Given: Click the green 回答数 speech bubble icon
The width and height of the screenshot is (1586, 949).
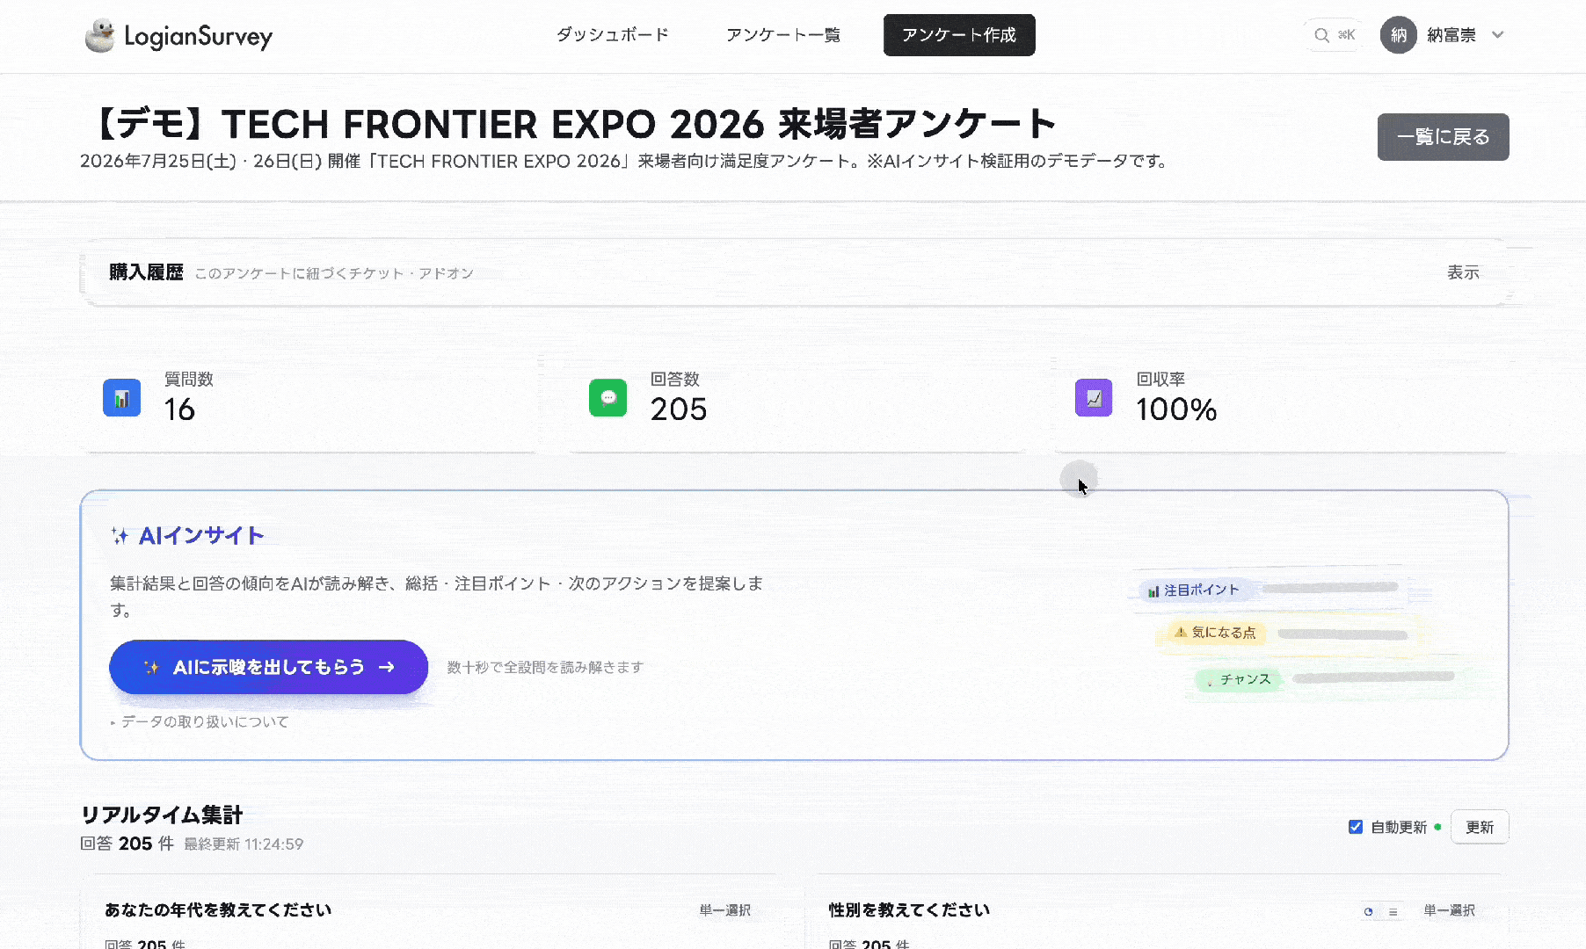Looking at the screenshot, I should (x=607, y=398).
